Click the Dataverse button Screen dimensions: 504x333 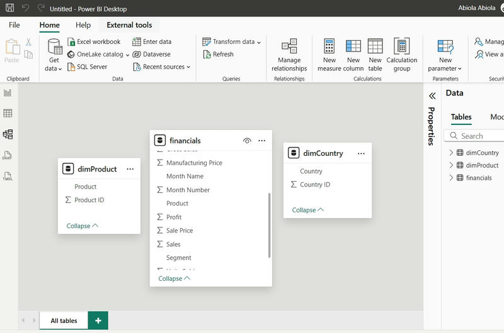tap(151, 54)
